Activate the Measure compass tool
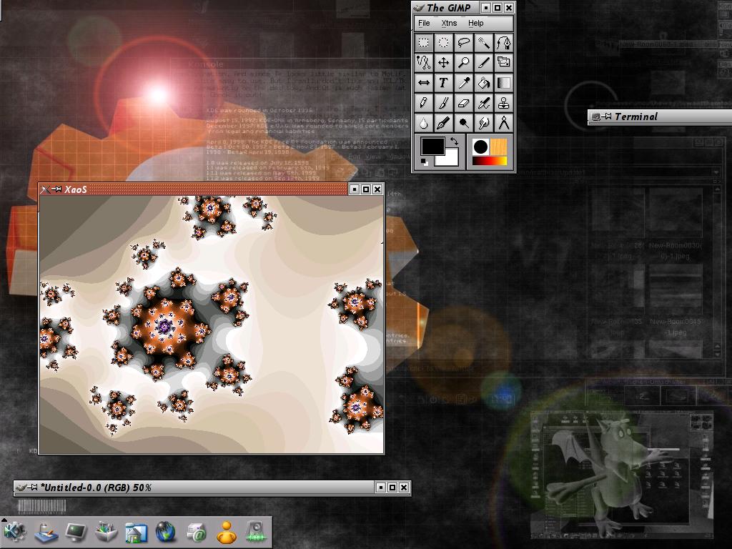Viewport: 732px width, 549px height. [504, 123]
